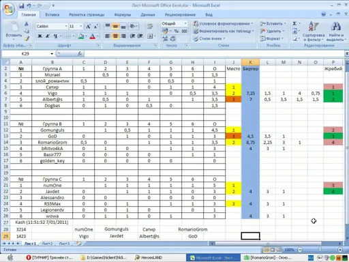The image size is (349, 262).
Task: Toggle middle vertical alignment
Action: [115, 27]
